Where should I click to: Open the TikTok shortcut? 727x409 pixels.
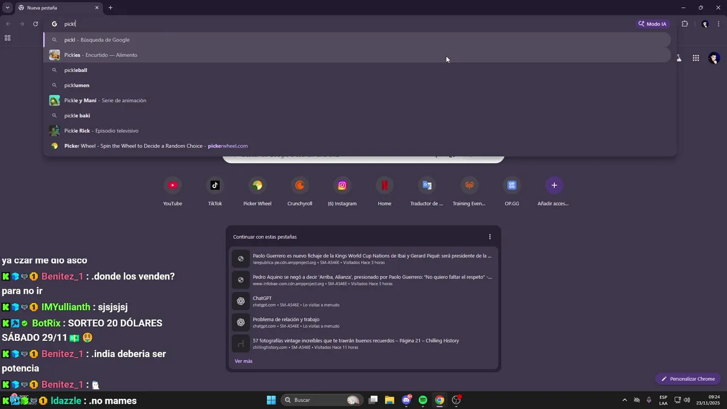[215, 192]
